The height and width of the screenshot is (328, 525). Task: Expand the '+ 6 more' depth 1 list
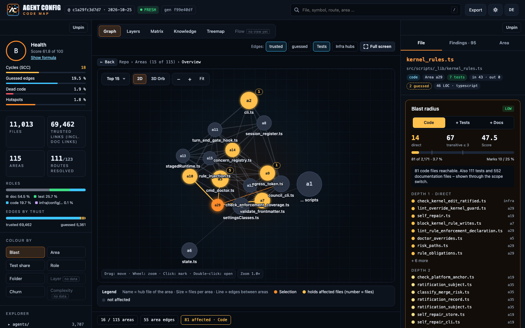tap(420, 261)
